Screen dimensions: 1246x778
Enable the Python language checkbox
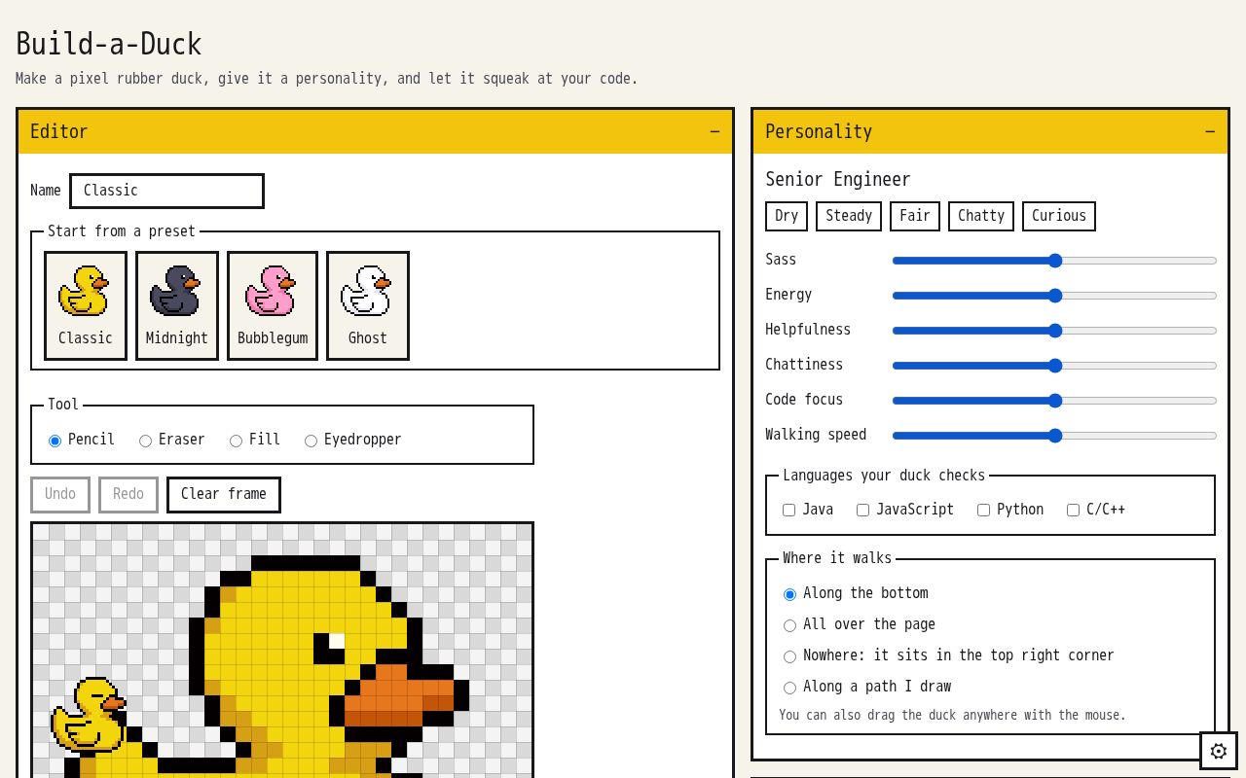pos(984,510)
